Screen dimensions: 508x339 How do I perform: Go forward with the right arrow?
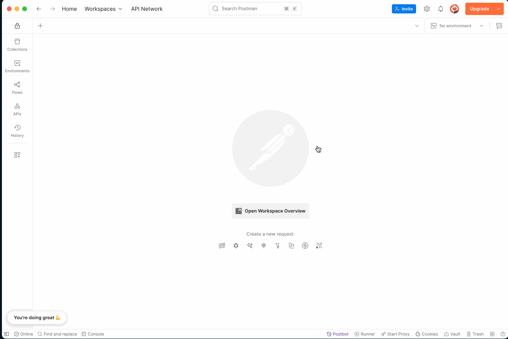tap(53, 9)
